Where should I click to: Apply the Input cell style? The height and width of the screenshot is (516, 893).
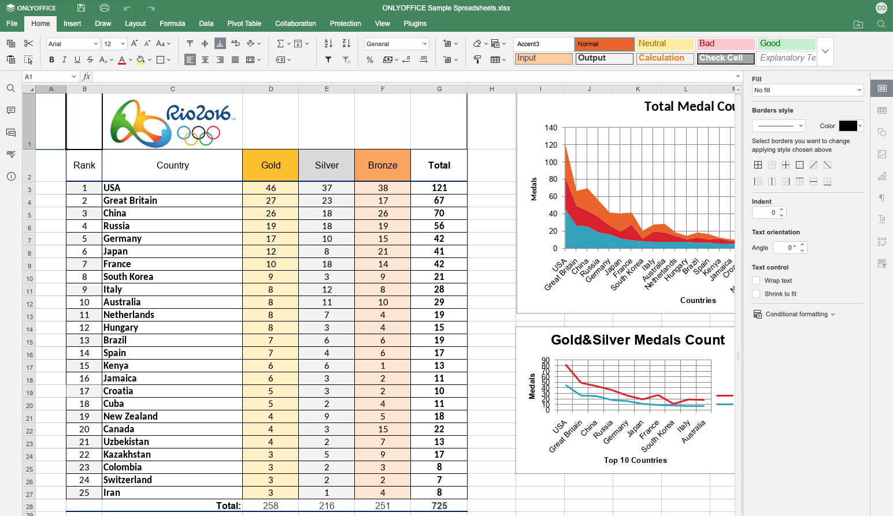544,58
